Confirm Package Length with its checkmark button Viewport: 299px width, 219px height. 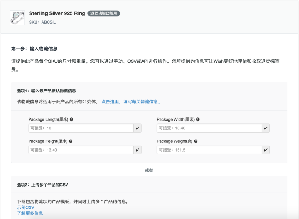pos(138,128)
